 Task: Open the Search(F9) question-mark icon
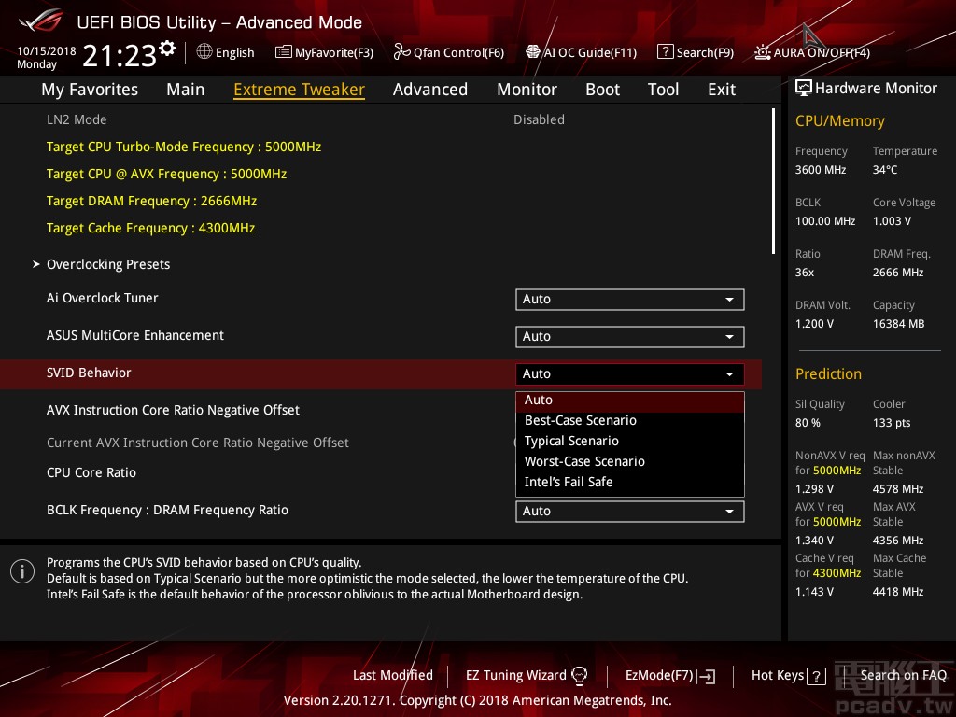[x=665, y=52]
